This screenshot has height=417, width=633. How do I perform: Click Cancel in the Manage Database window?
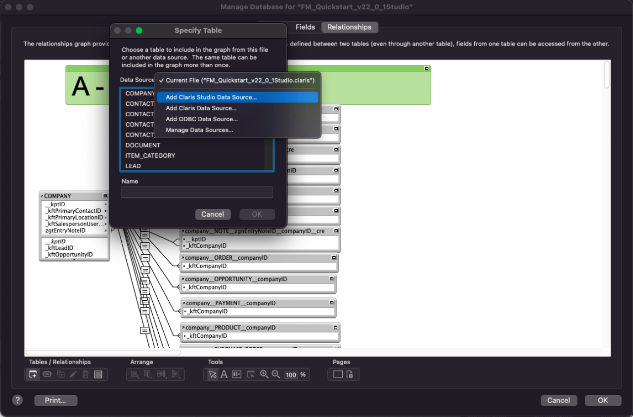[x=558, y=400]
